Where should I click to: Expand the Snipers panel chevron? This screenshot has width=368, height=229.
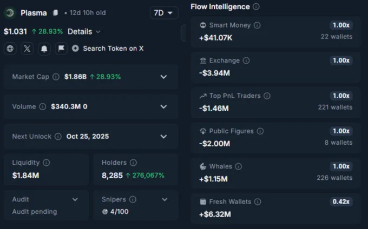coord(165,199)
